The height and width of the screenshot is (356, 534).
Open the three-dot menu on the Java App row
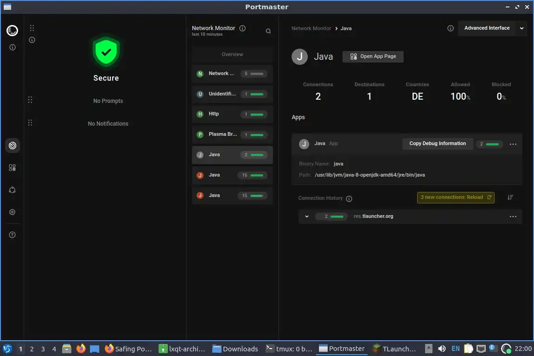pyautogui.click(x=513, y=144)
